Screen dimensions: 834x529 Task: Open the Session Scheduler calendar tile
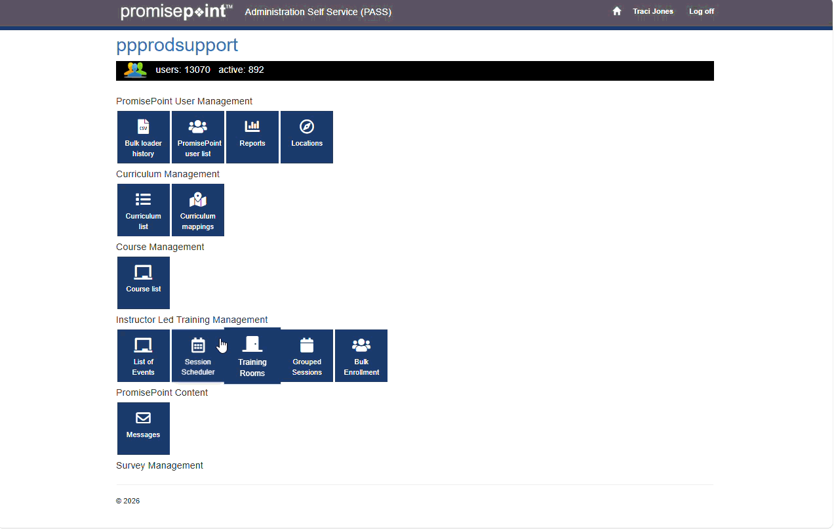[x=197, y=356]
